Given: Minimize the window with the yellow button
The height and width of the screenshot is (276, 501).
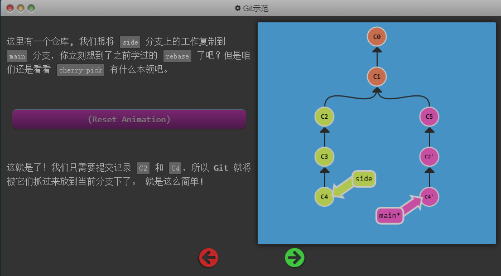Looking at the screenshot, I should [21, 8].
